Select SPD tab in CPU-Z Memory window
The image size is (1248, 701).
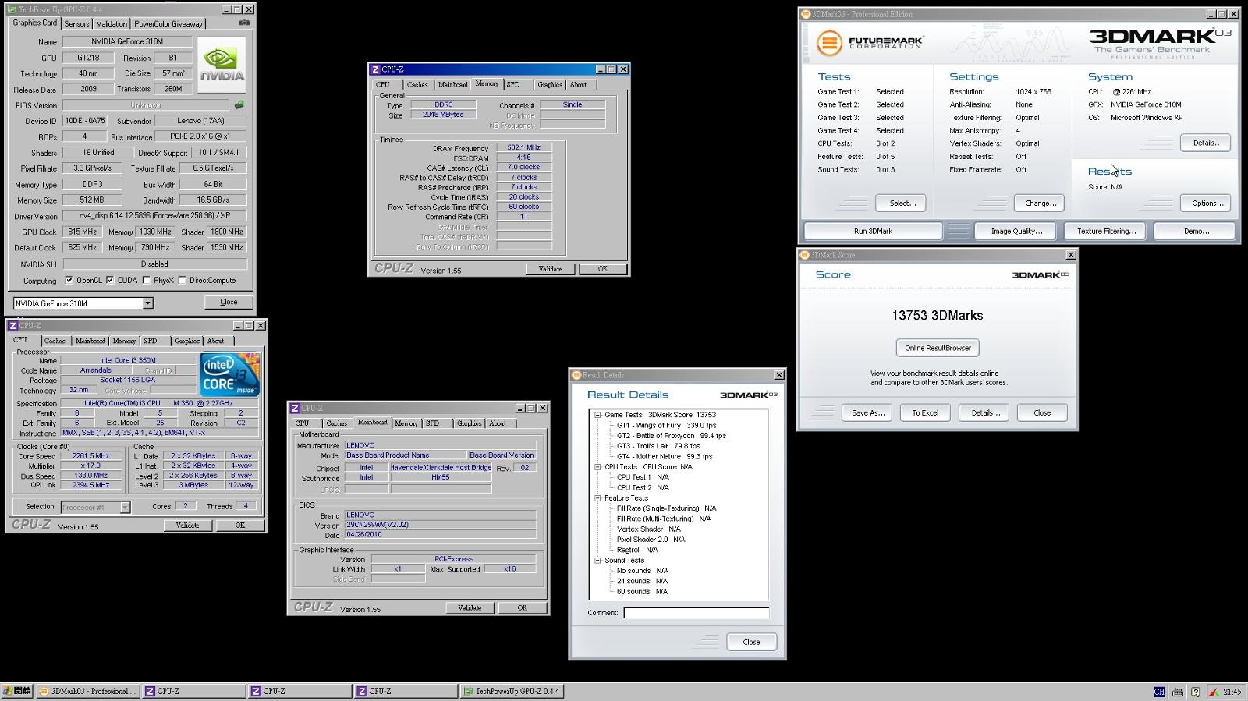513,84
